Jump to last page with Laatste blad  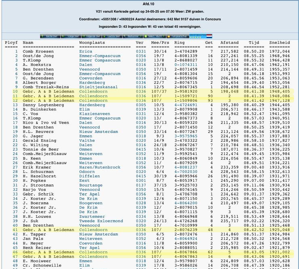click(x=112, y=36)
